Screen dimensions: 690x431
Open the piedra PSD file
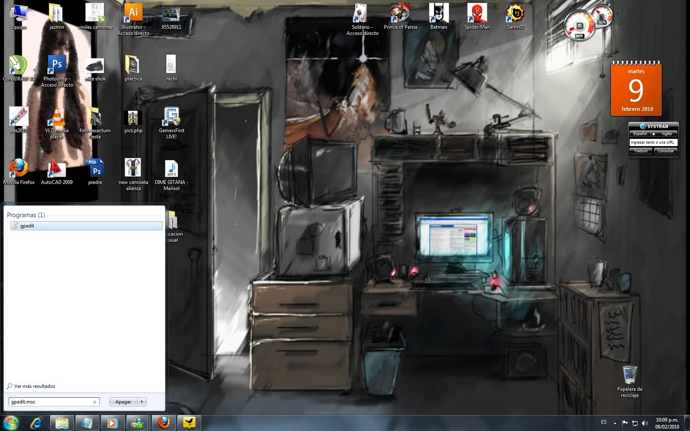pos(95,172)
